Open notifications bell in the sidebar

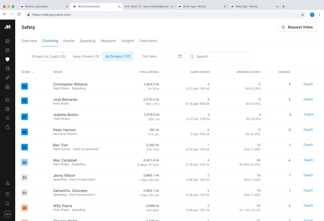pos(7,203)
